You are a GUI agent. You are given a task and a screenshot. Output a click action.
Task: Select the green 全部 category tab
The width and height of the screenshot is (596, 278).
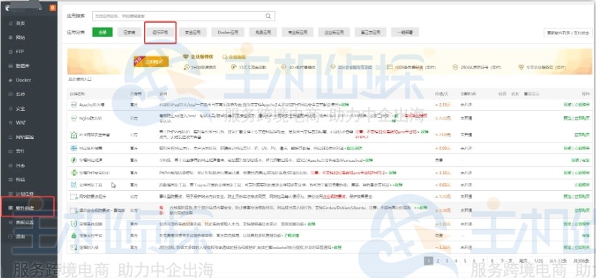102,32
